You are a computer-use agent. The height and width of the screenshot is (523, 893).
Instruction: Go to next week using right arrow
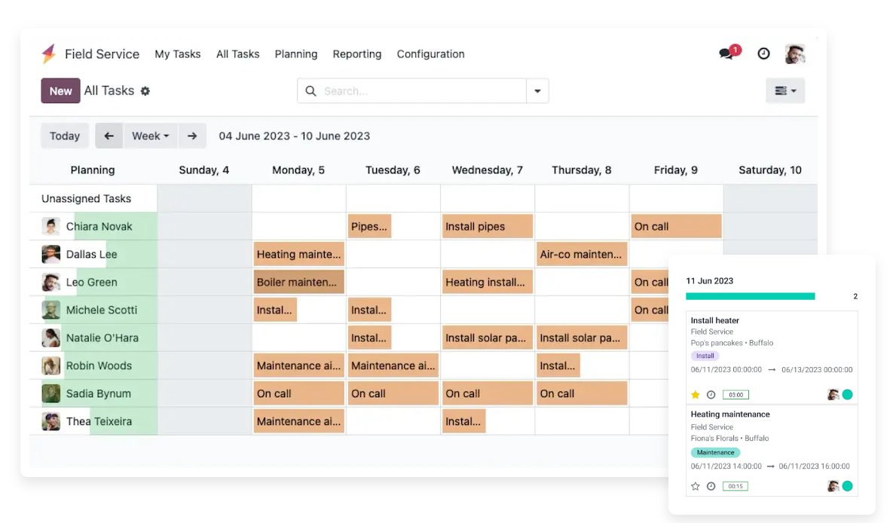click(x=192, y=136)
